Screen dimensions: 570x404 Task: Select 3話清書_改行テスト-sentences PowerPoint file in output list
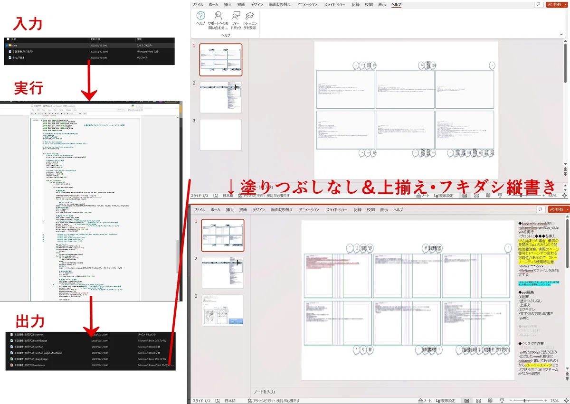(x=90, y=366)
